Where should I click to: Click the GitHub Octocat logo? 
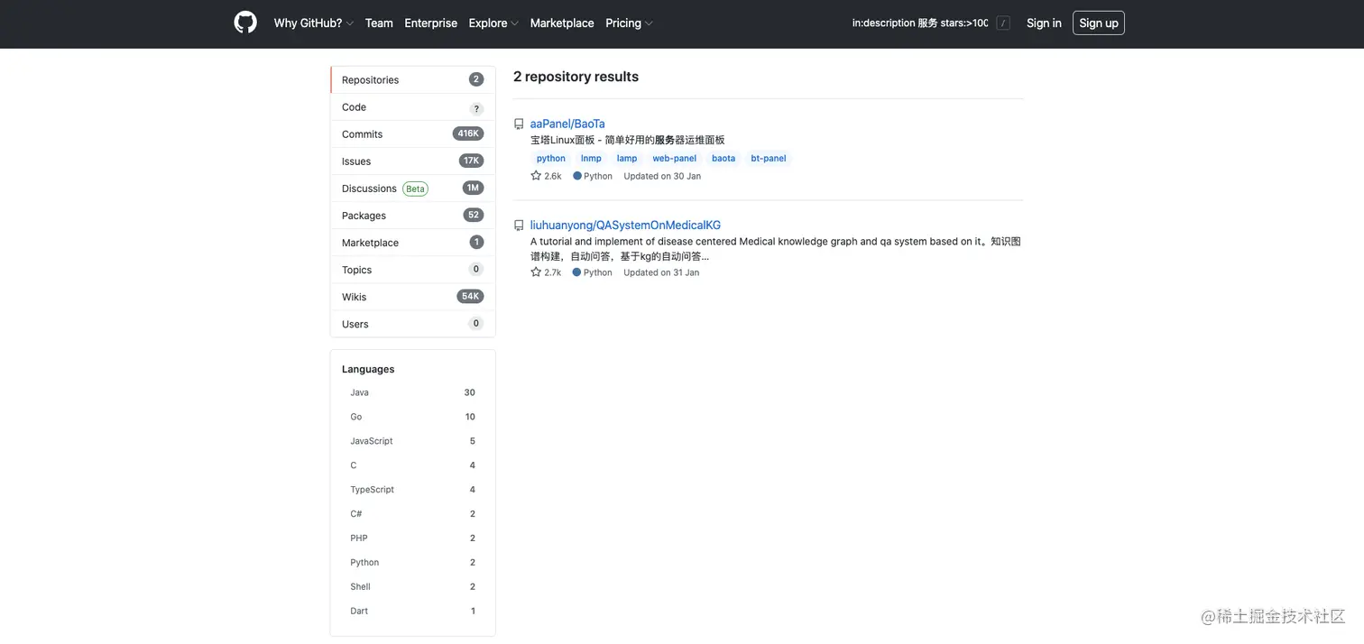pyautogui.click(x=245, y=23)
